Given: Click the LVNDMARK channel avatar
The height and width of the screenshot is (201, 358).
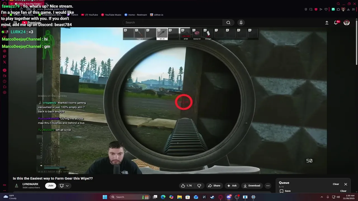Looking at the screenshot, I should [x=17, y=186].
